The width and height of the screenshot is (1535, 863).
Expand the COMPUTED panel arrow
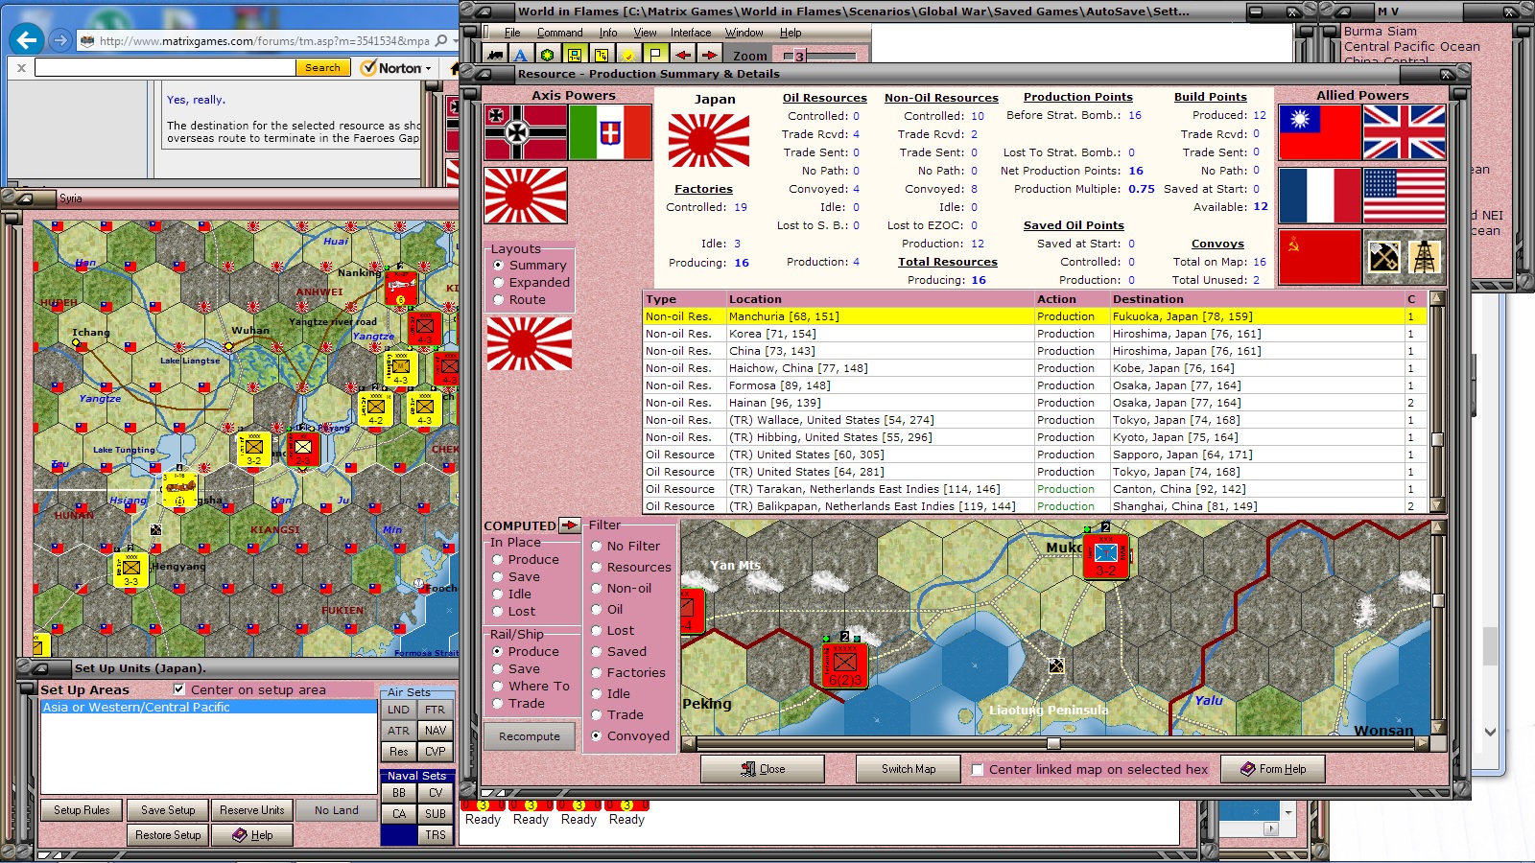click(x=570, y=525)
